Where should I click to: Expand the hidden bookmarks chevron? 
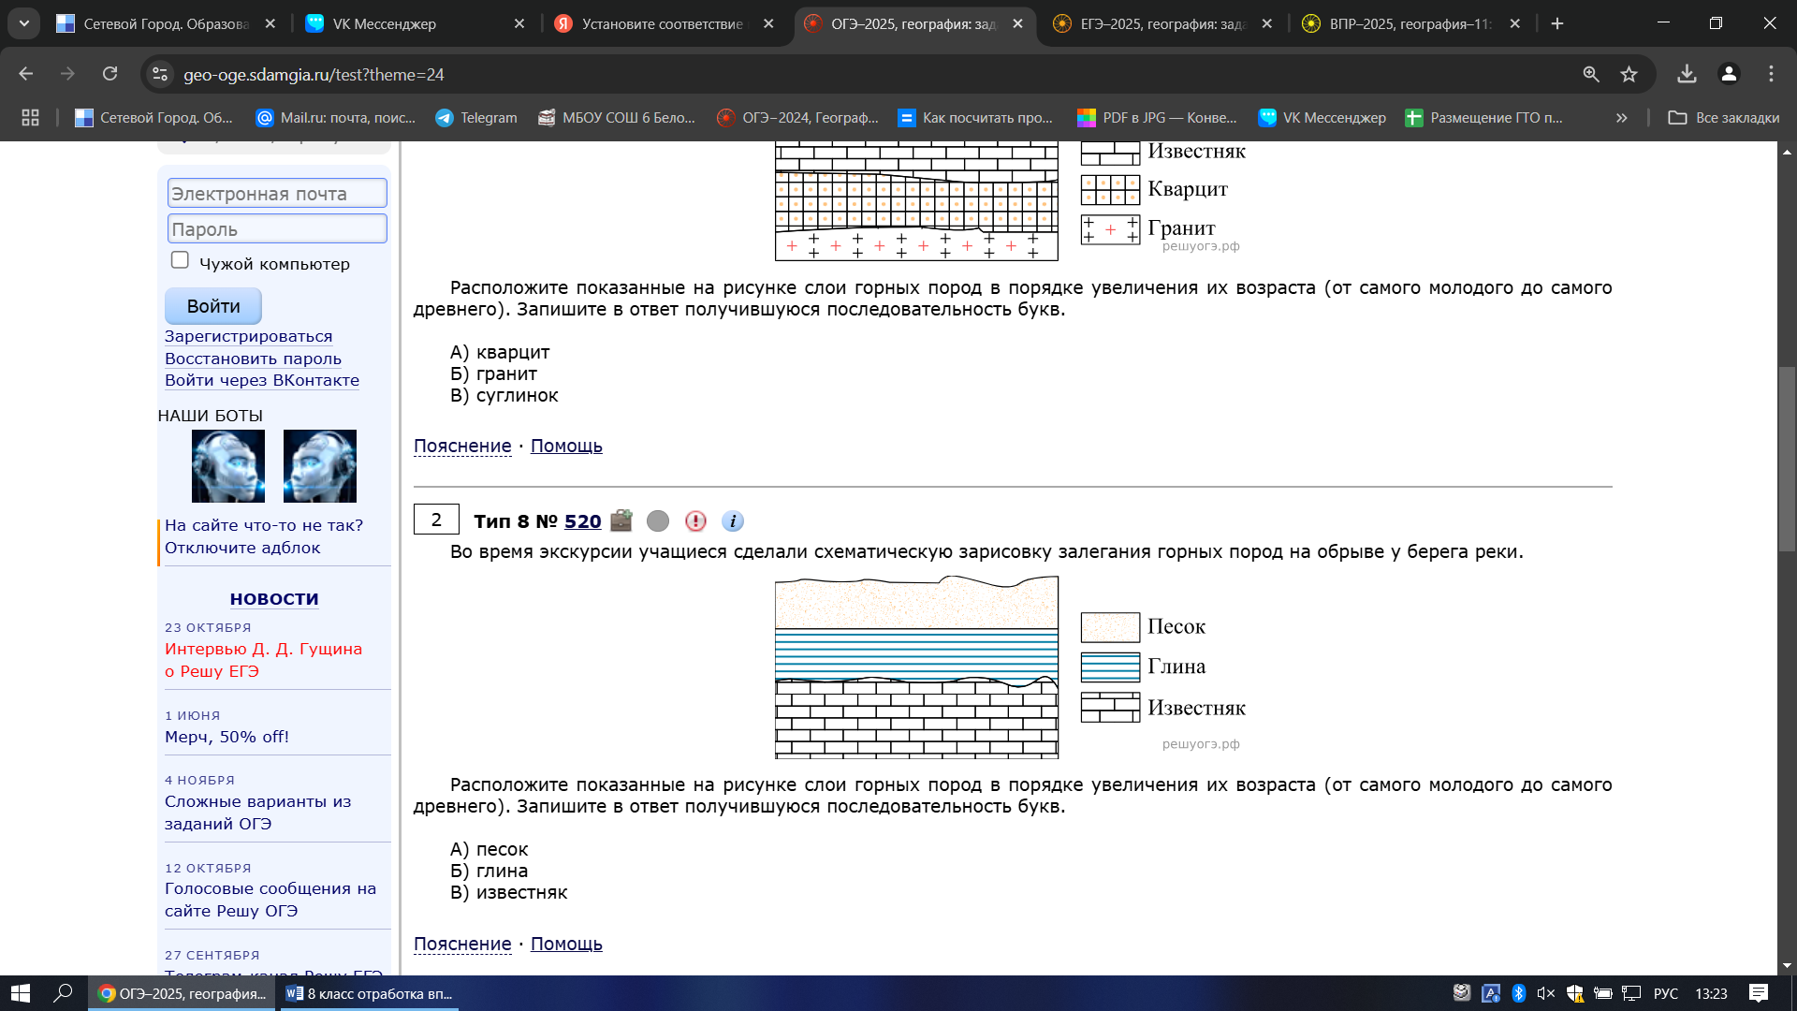[x=1621, y=117]
